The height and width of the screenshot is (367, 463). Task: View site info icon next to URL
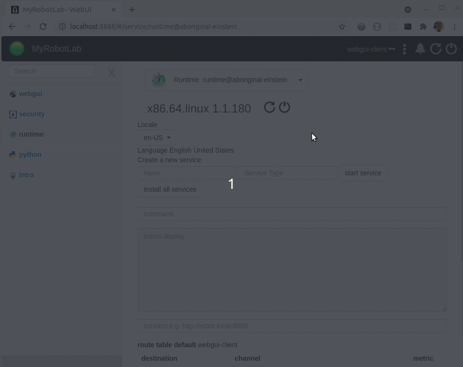[62, 27]
